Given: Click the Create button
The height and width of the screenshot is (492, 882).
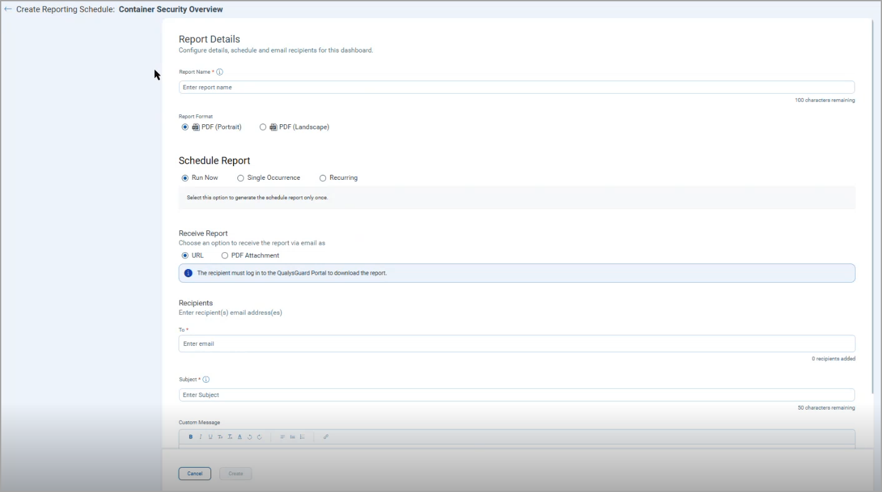Looking at the screenshot, I should click(235, 474).
